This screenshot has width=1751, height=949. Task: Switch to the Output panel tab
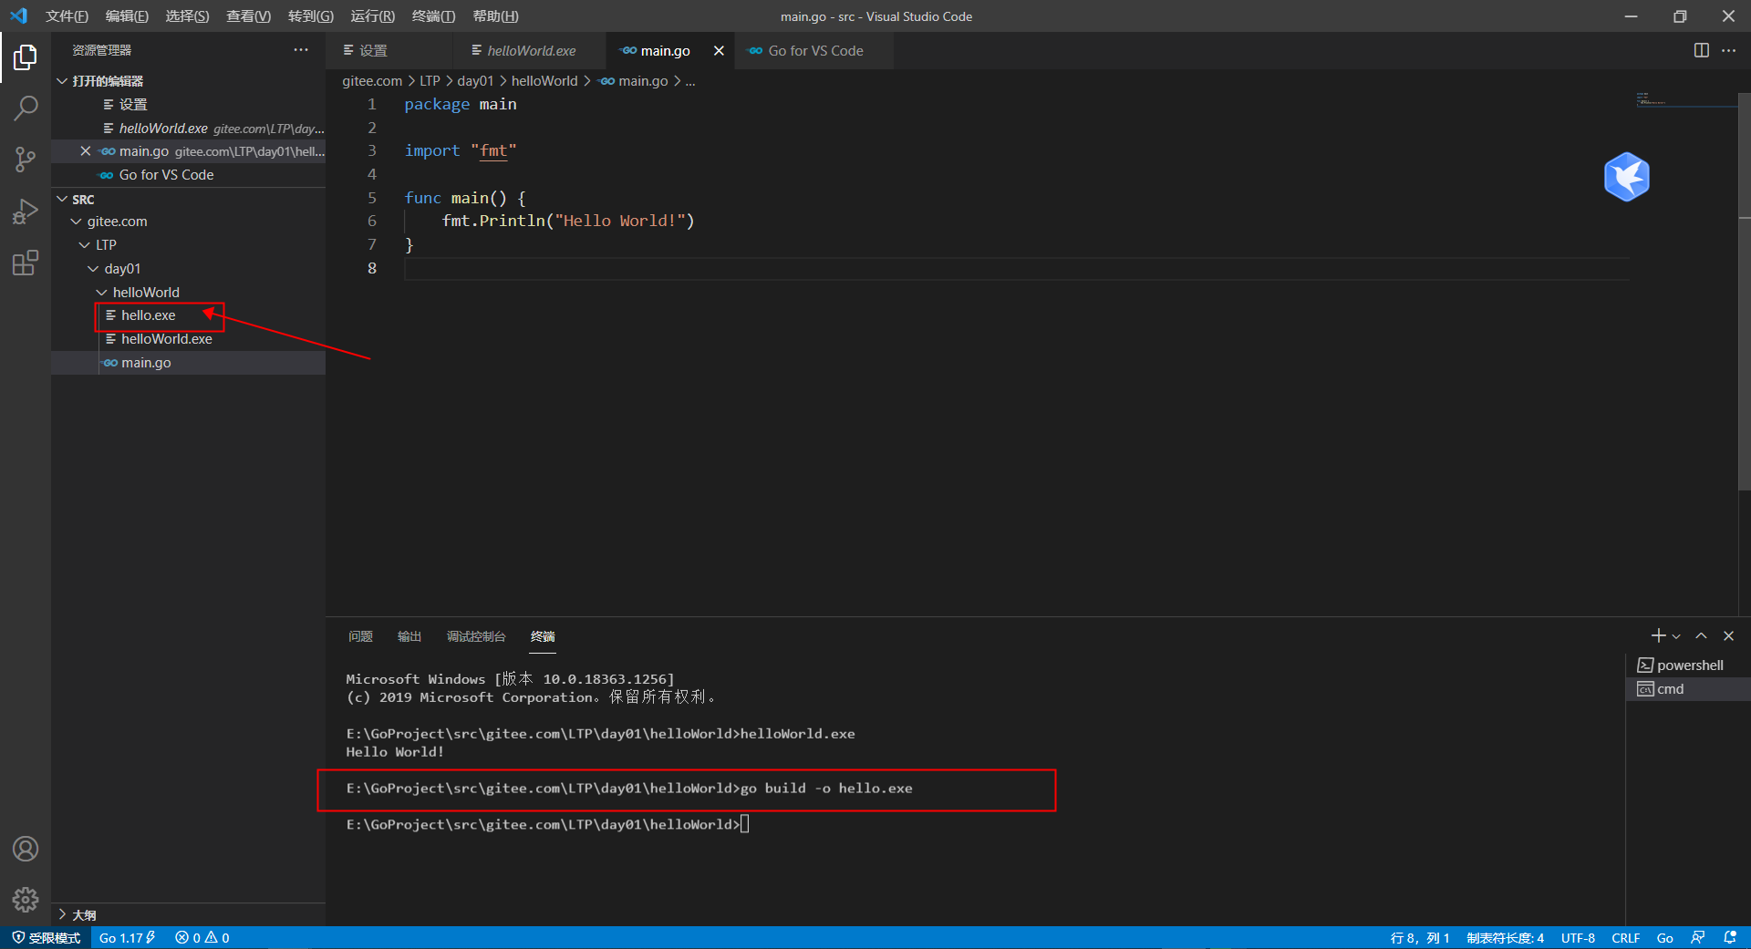coord(409,636)
